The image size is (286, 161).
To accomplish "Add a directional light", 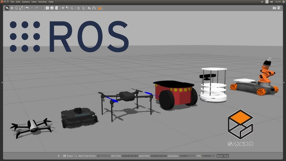I will click(x=72, y=8).
